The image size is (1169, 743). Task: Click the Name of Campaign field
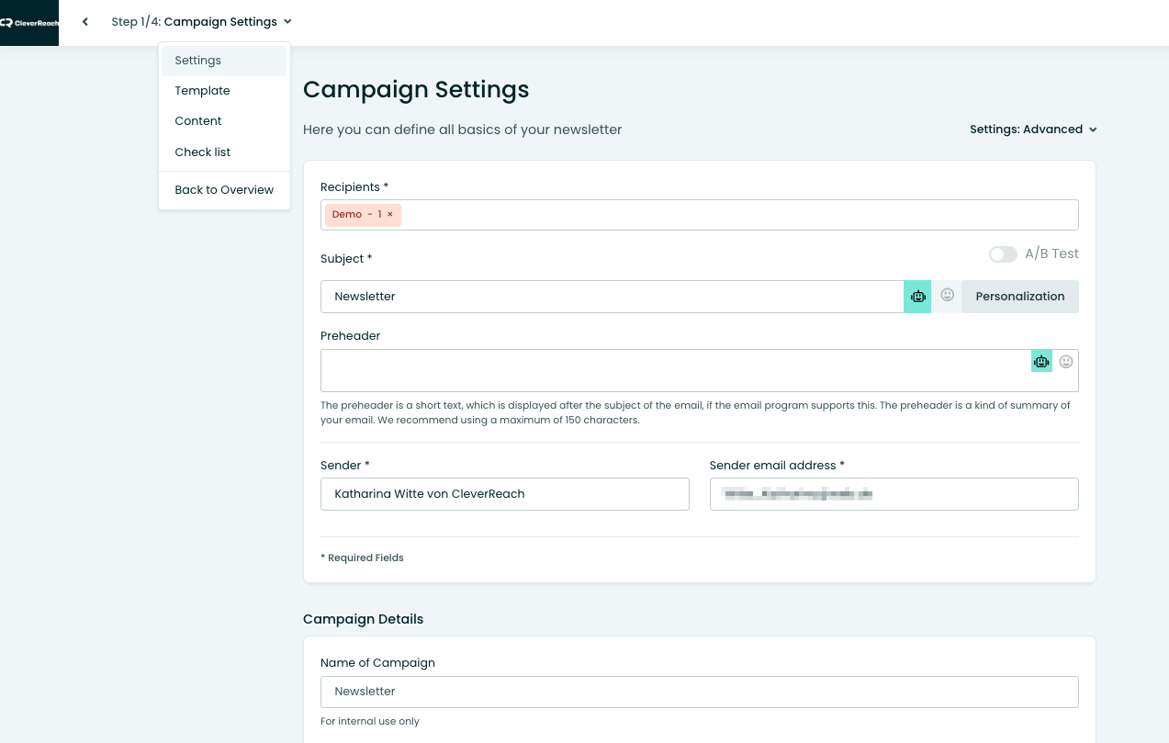(x=699, y=692)
